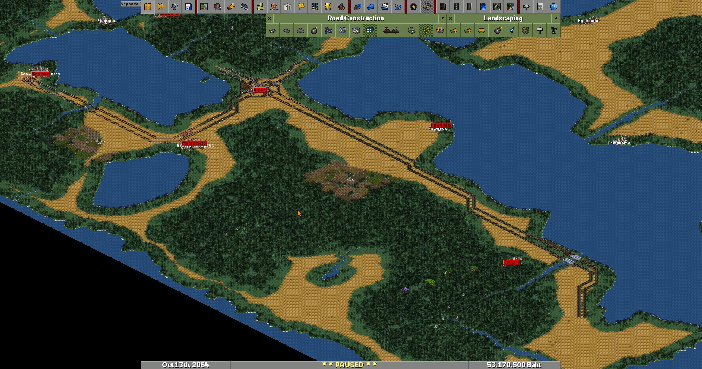
Task: Choose the dynamite tool in Landscaping
Action: click(x=498, y=31)
